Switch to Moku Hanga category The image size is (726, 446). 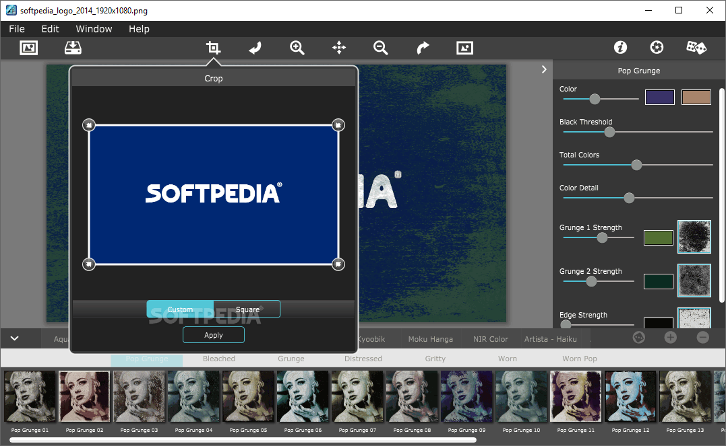coord(431,339)
